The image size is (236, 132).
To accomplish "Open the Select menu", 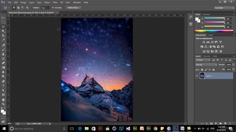I will (47, 3).
